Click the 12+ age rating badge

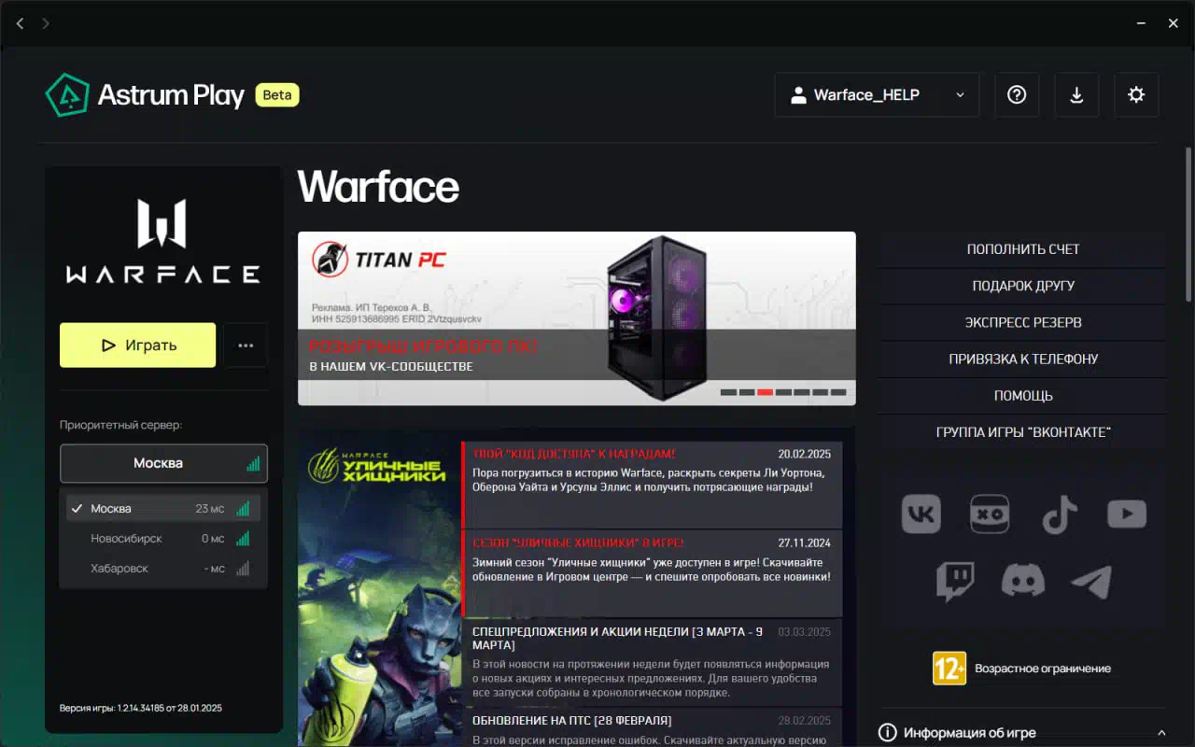[x=949, y=668]
